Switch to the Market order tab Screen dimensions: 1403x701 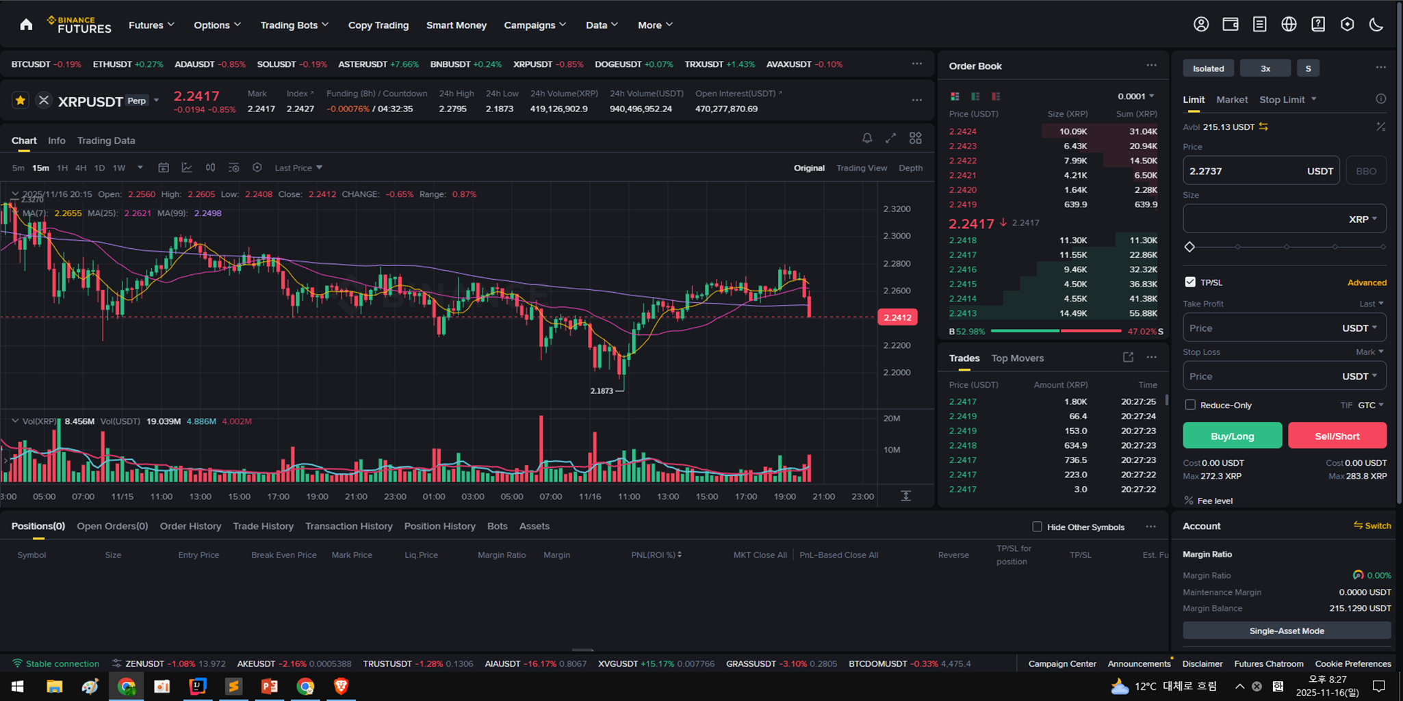click(x=1232, y=99)
